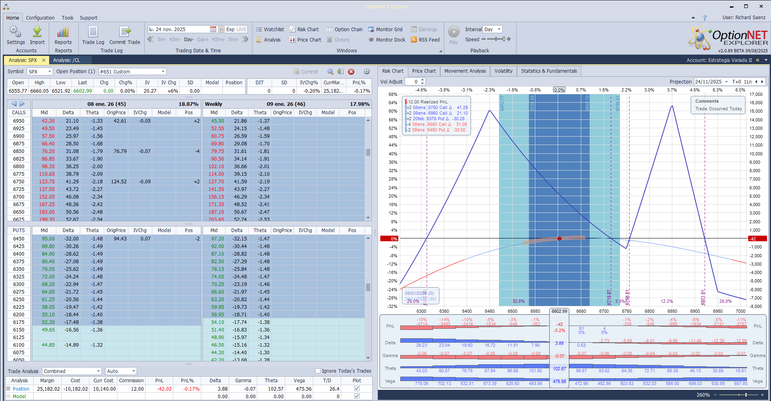
Task: Open the Monitor Grid window
Action: pos(385,29)
